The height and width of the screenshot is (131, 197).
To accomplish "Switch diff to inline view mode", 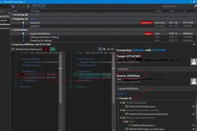I will [x=104, y=49].
